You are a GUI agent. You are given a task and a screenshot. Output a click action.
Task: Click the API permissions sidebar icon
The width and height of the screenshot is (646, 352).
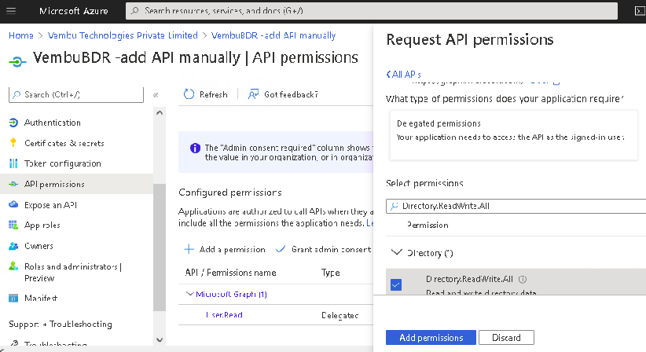pos(13,184)
